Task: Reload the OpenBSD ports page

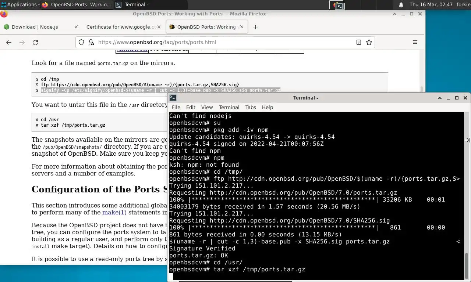Action: tap(35, 42)
